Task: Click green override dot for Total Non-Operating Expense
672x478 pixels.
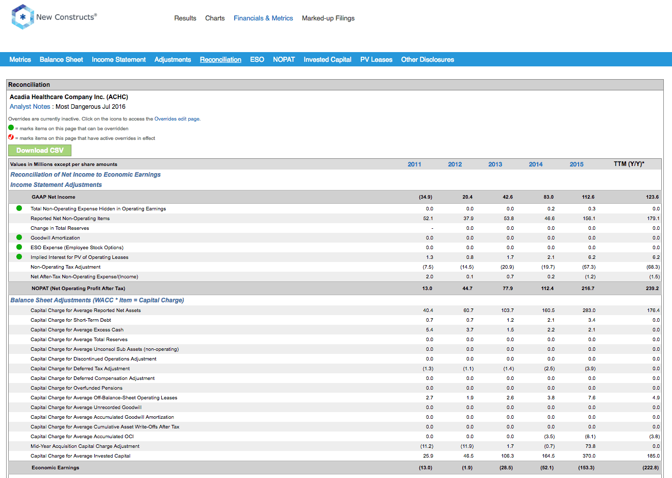Action: pos(19,208)
